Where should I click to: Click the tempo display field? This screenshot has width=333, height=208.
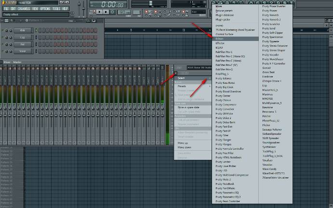point(124,12)
